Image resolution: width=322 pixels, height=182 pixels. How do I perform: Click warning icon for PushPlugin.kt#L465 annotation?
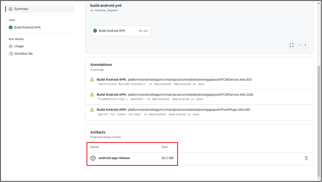click(x=92, y=110)
